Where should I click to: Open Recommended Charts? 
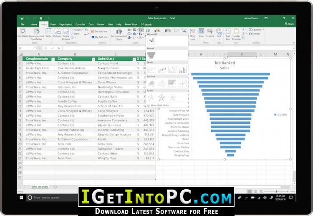tap(119, 34)
